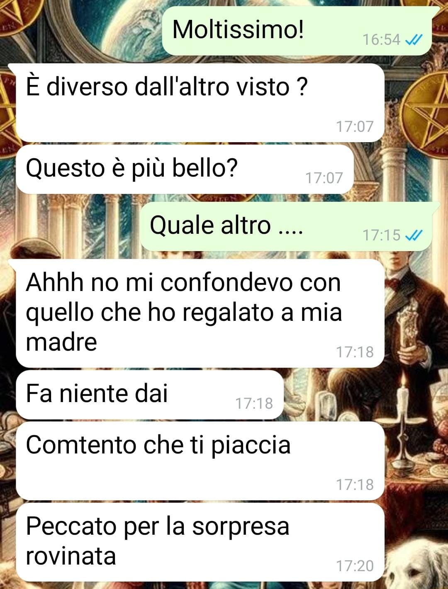This screenshot has width=448, height=589.
Task: Select the 'Moltissimo!' sent message
Action: 297,31
